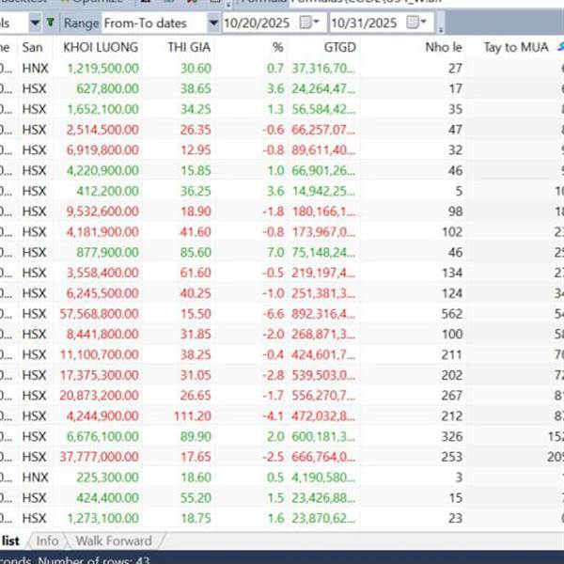This screenshot has height=564, width=564.
Task: Select cell with volume 1,219,500.00
Action: click(102, 69)
